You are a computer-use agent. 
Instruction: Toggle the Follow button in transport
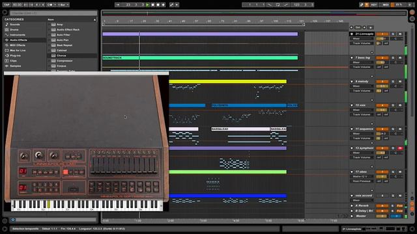[118, 5]
